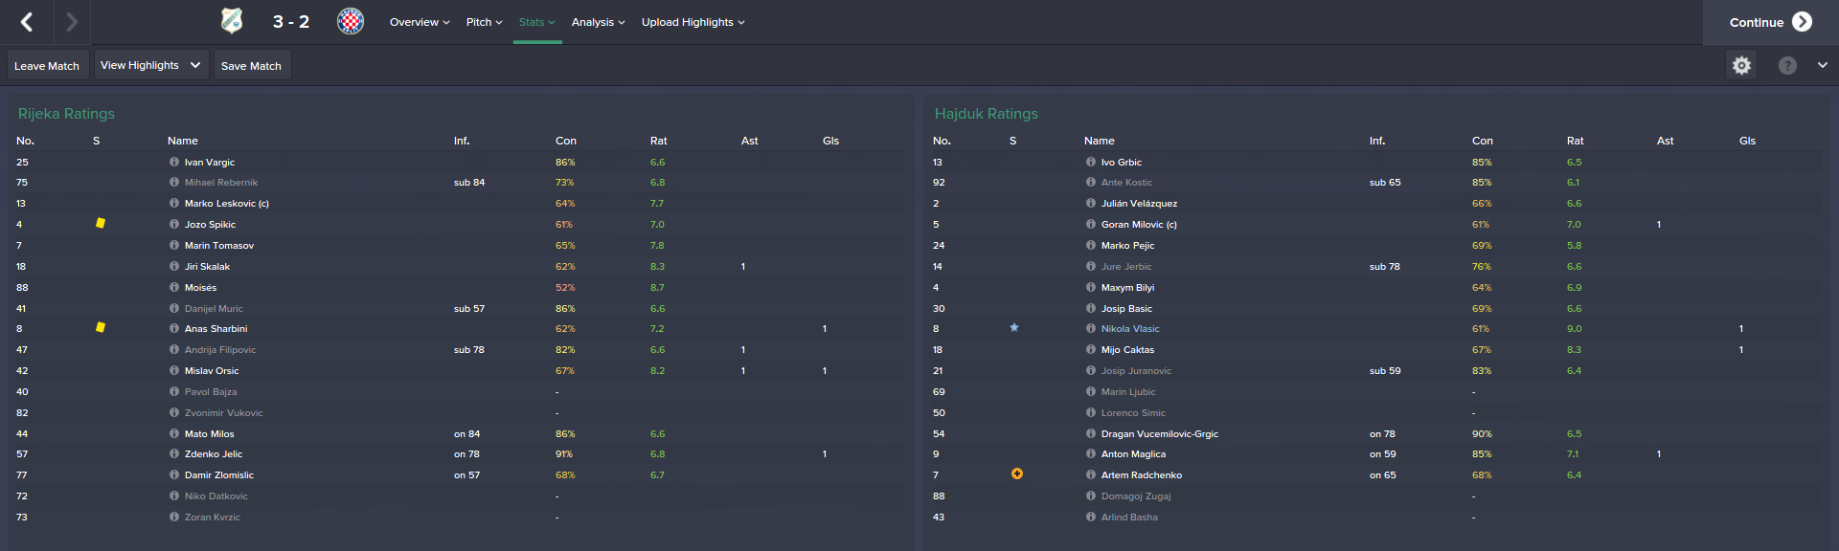Click the Continue button
Viewport: 1839px width, 551px height.
coord(1770,22)
